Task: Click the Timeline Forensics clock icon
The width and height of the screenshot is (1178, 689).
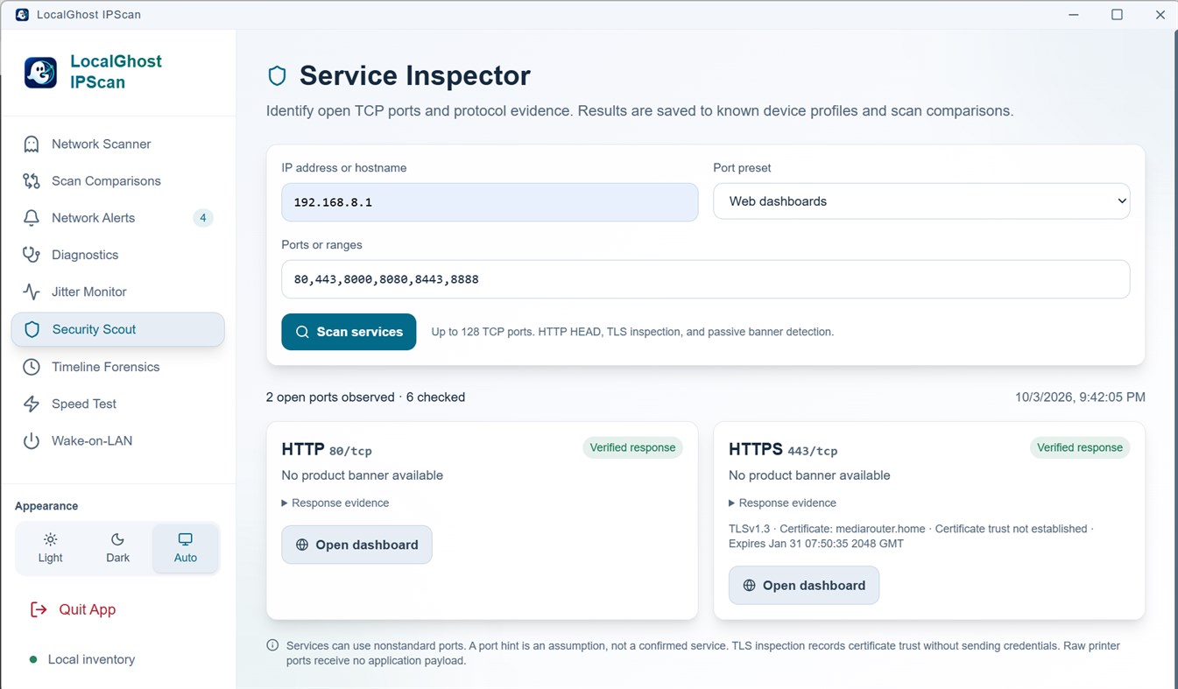Action: pos(32,367)
